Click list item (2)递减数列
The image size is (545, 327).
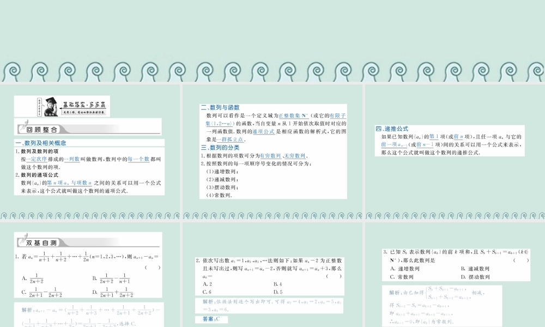(222, 180)
